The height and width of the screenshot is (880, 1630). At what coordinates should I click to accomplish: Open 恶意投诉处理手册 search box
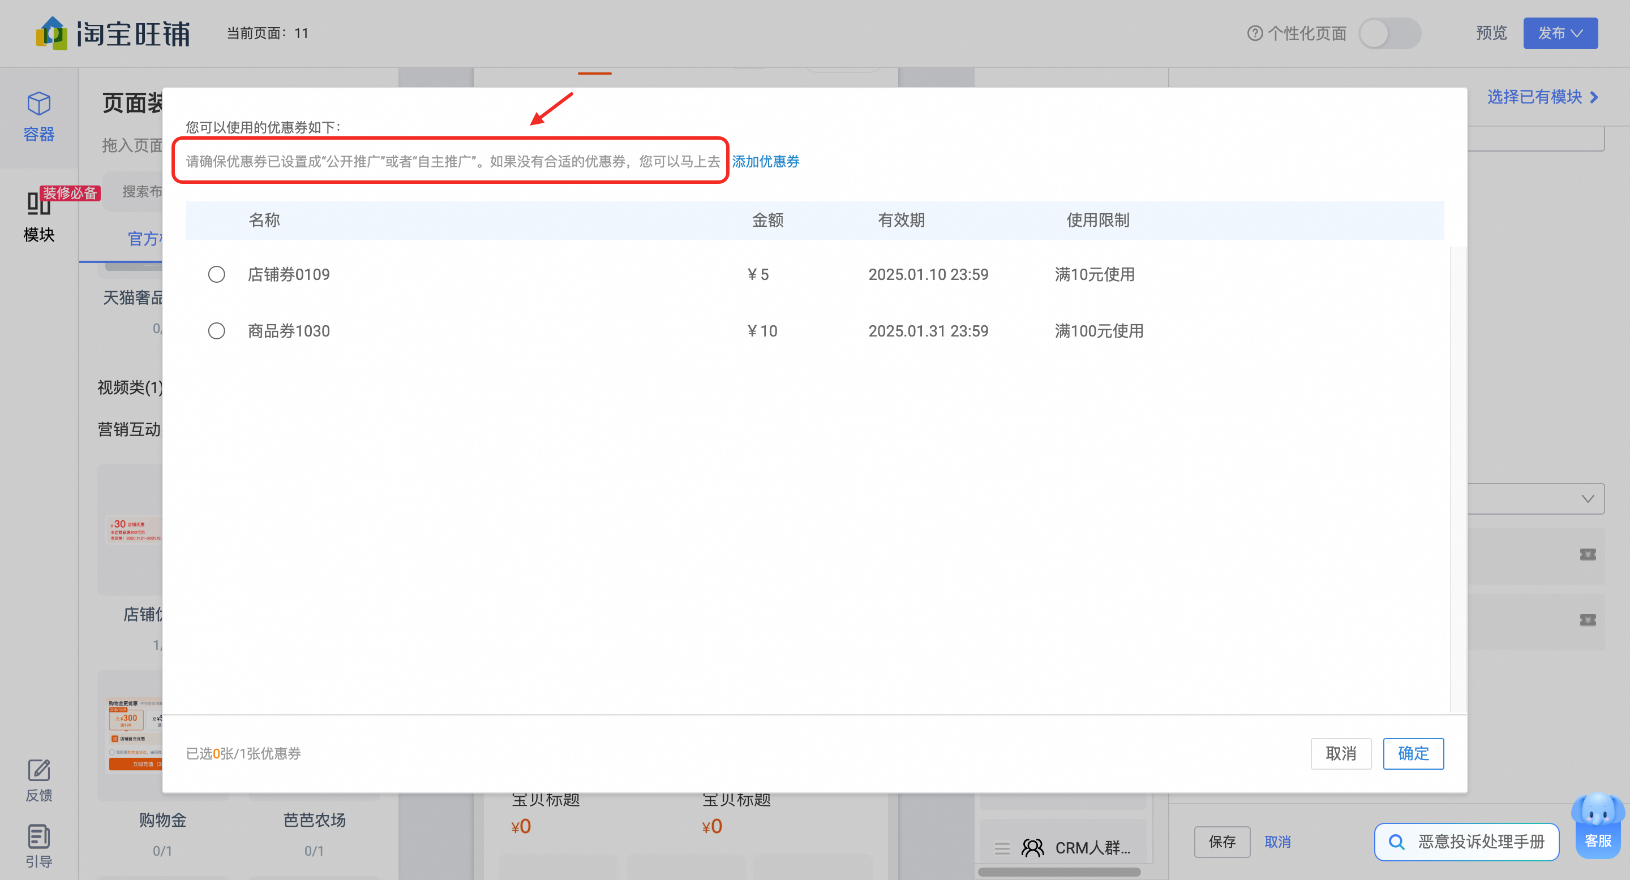point(1466,842)
